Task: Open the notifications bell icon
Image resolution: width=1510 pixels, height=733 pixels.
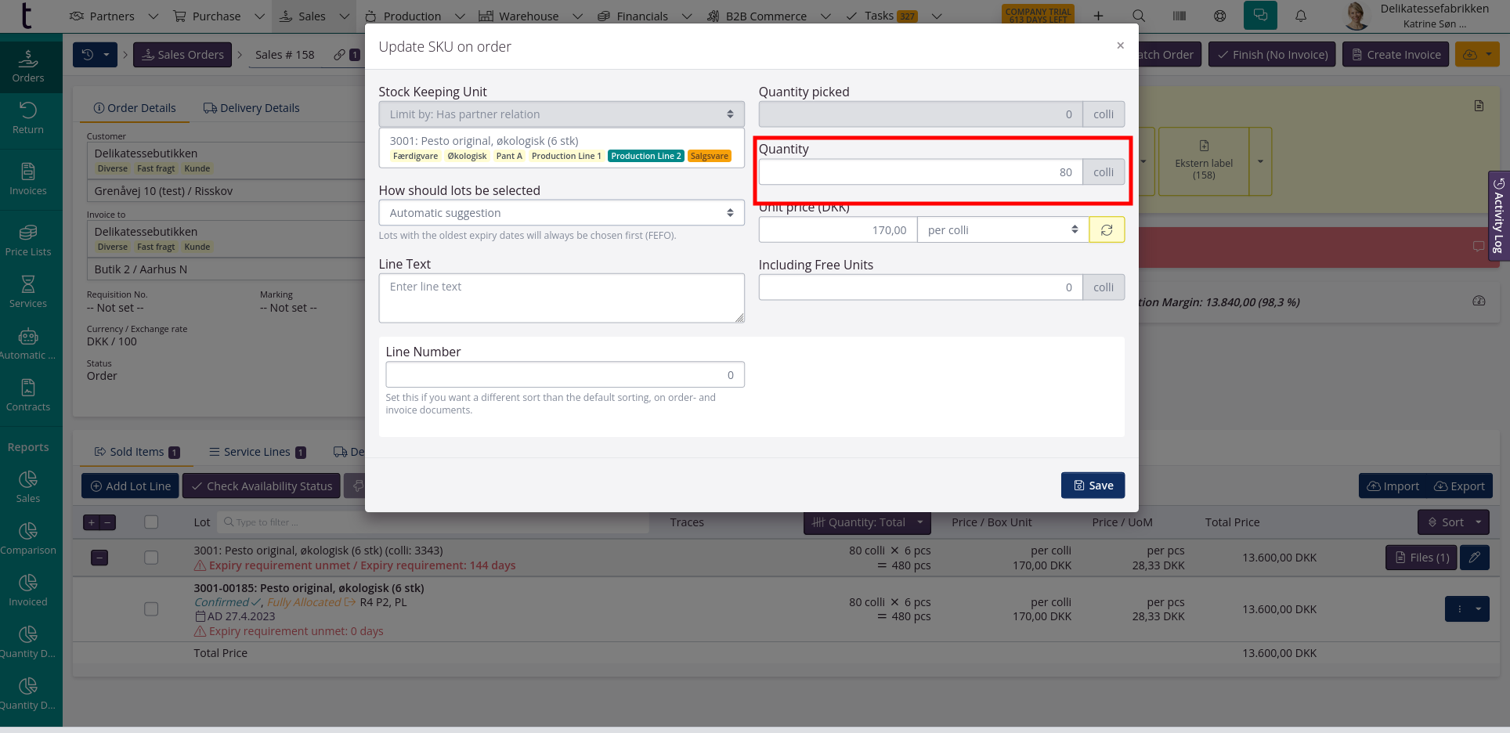Action: point(1301,16)
